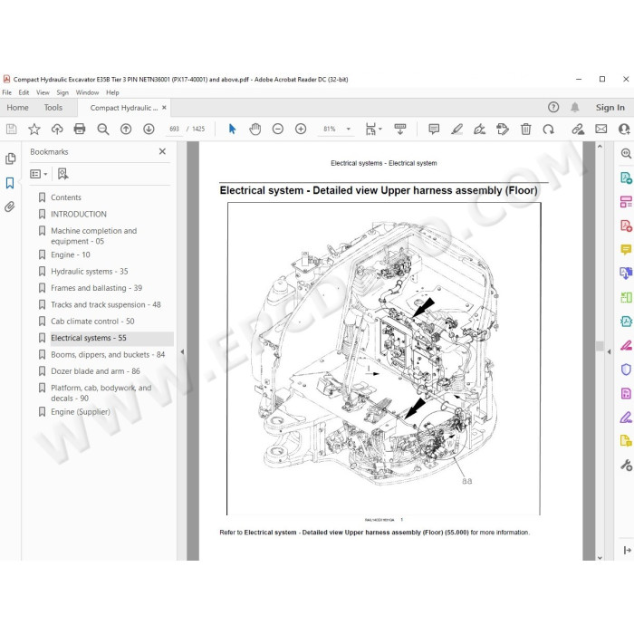This screenshot has height=634, width=634.
Task: Open bookmark options dropdown menu
Action: [38, 174]
